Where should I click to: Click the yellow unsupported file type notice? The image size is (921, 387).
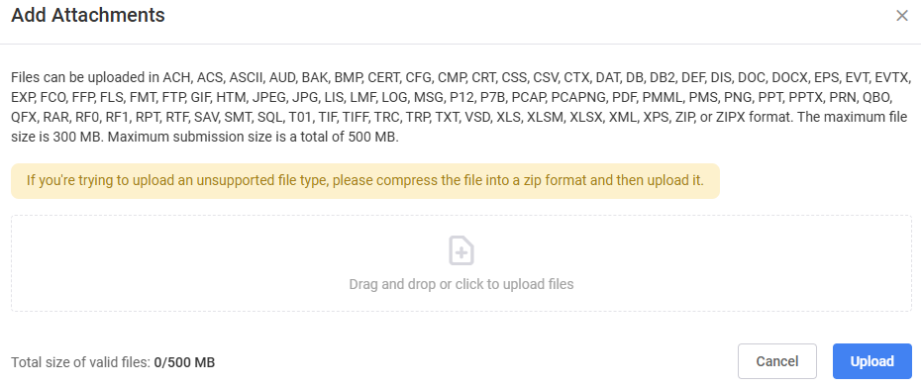pyautogui.click(x=364, y=180)
